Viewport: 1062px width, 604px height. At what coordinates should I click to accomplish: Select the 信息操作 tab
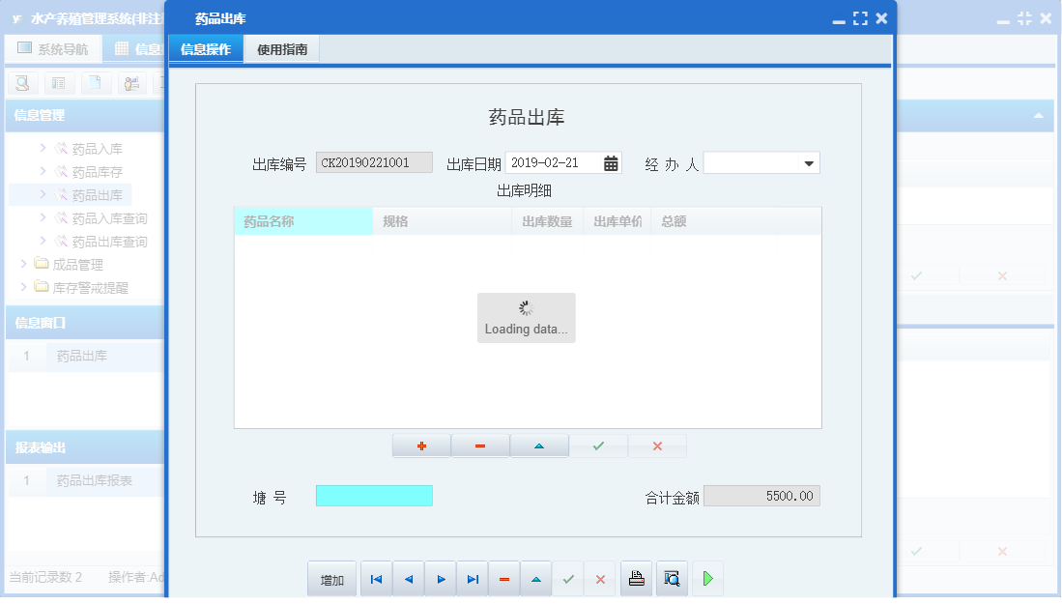[x=205, y=47]
